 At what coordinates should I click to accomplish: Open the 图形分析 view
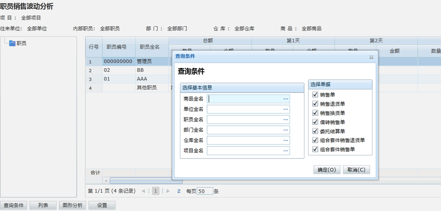coord(72,205)
